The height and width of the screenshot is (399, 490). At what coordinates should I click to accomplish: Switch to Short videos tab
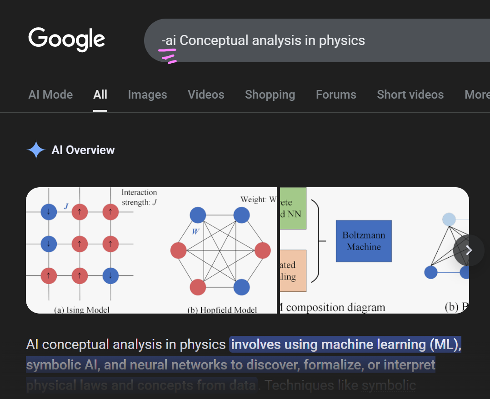tap(410, 95)
